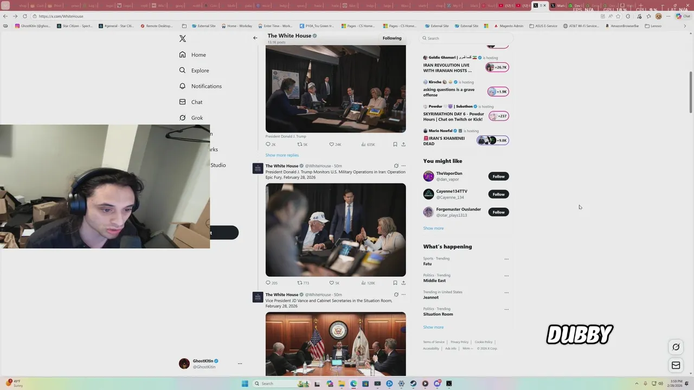
Task: Open the Fatu trending topic
Action: click(427, 264)
